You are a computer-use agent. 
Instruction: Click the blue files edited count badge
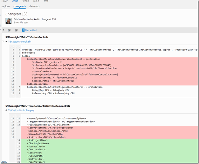pos(23,30)
